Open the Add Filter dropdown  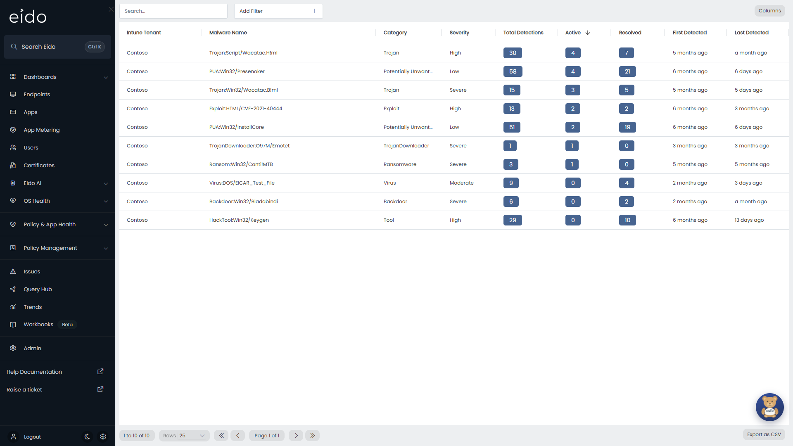coord(278,11)
